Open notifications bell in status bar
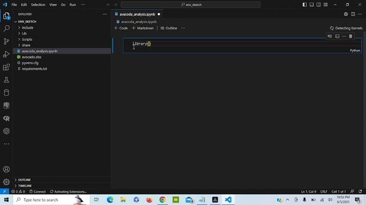Image resolution: width=366 pixels, height=205 pixels. coord(360,191)
